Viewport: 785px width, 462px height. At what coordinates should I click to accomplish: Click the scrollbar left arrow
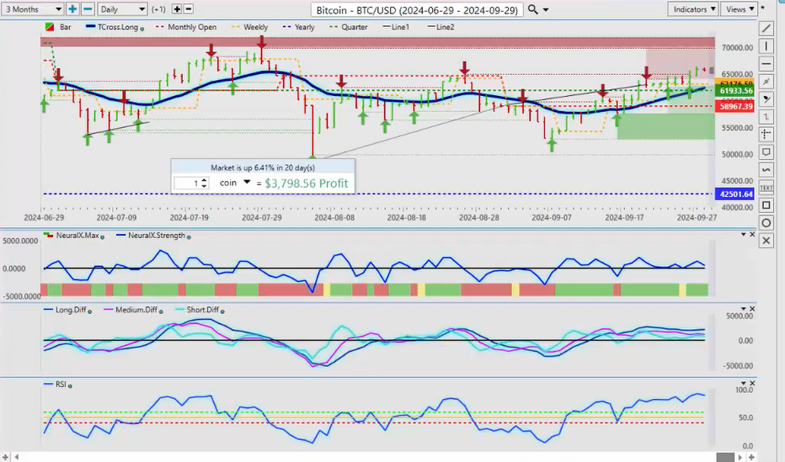[17, 457]
